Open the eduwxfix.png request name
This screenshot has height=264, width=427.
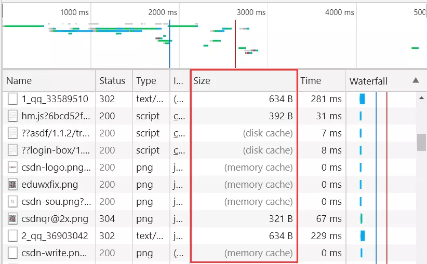coord(49,185)
